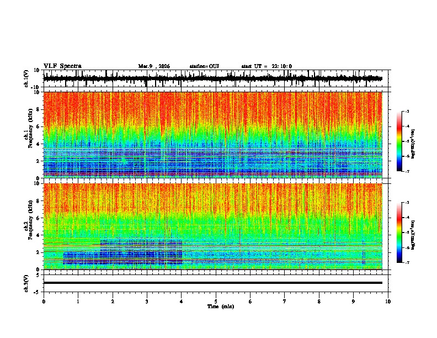Viewport: 437px width, 338px height.
Task: Click the time axis tick label "9"
Action: 353,302
